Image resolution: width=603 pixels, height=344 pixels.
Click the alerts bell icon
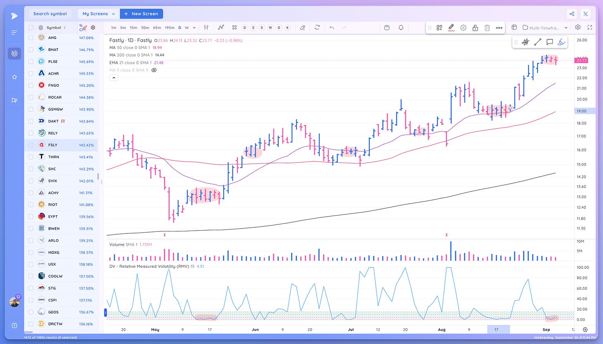[400, 27]
